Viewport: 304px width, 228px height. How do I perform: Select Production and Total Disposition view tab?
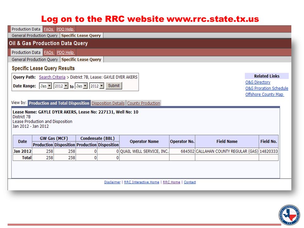[59, 103]
